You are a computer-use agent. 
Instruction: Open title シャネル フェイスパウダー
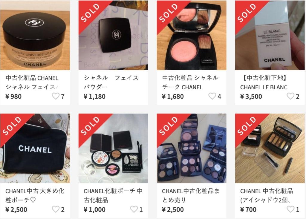(x=111, y=82)
